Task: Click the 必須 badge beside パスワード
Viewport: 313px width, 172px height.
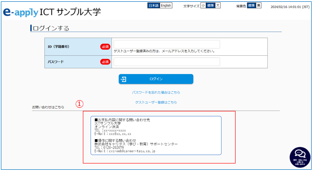Action: [105, 62]
